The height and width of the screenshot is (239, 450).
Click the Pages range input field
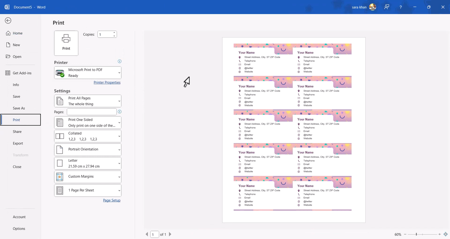pos(91,112)
